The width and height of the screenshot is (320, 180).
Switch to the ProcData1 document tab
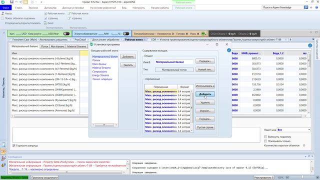pyautogui.click(x=80, y=39)
